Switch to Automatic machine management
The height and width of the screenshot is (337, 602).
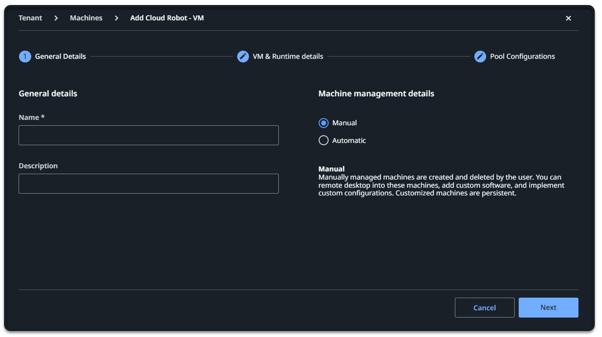(x=324, y=140)
